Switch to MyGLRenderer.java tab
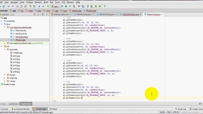 131,14
